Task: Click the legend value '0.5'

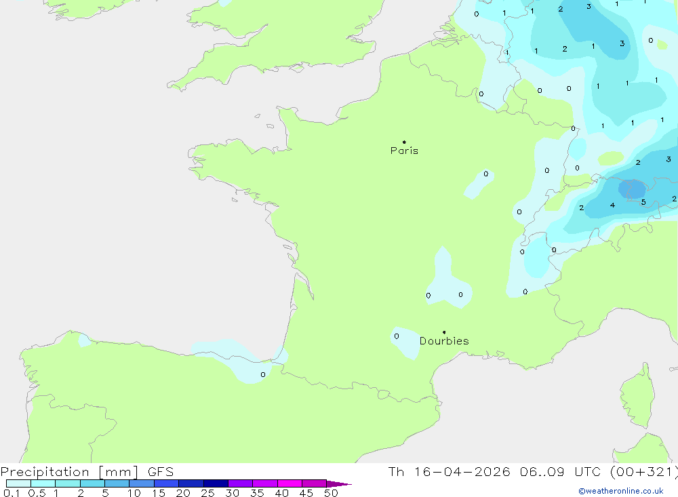Action: pos(37,493)
